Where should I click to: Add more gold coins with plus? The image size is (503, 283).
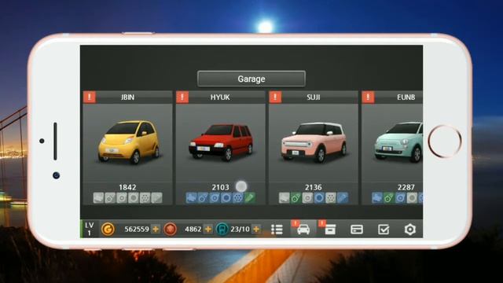click(x=156, y=229)
